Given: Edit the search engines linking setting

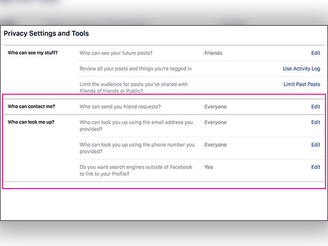Looking at the screenshot, I should click(315, 167).
